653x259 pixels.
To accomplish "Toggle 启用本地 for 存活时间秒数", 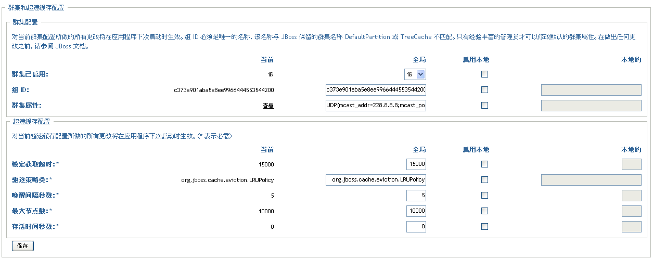I will (x=484, y=227).
